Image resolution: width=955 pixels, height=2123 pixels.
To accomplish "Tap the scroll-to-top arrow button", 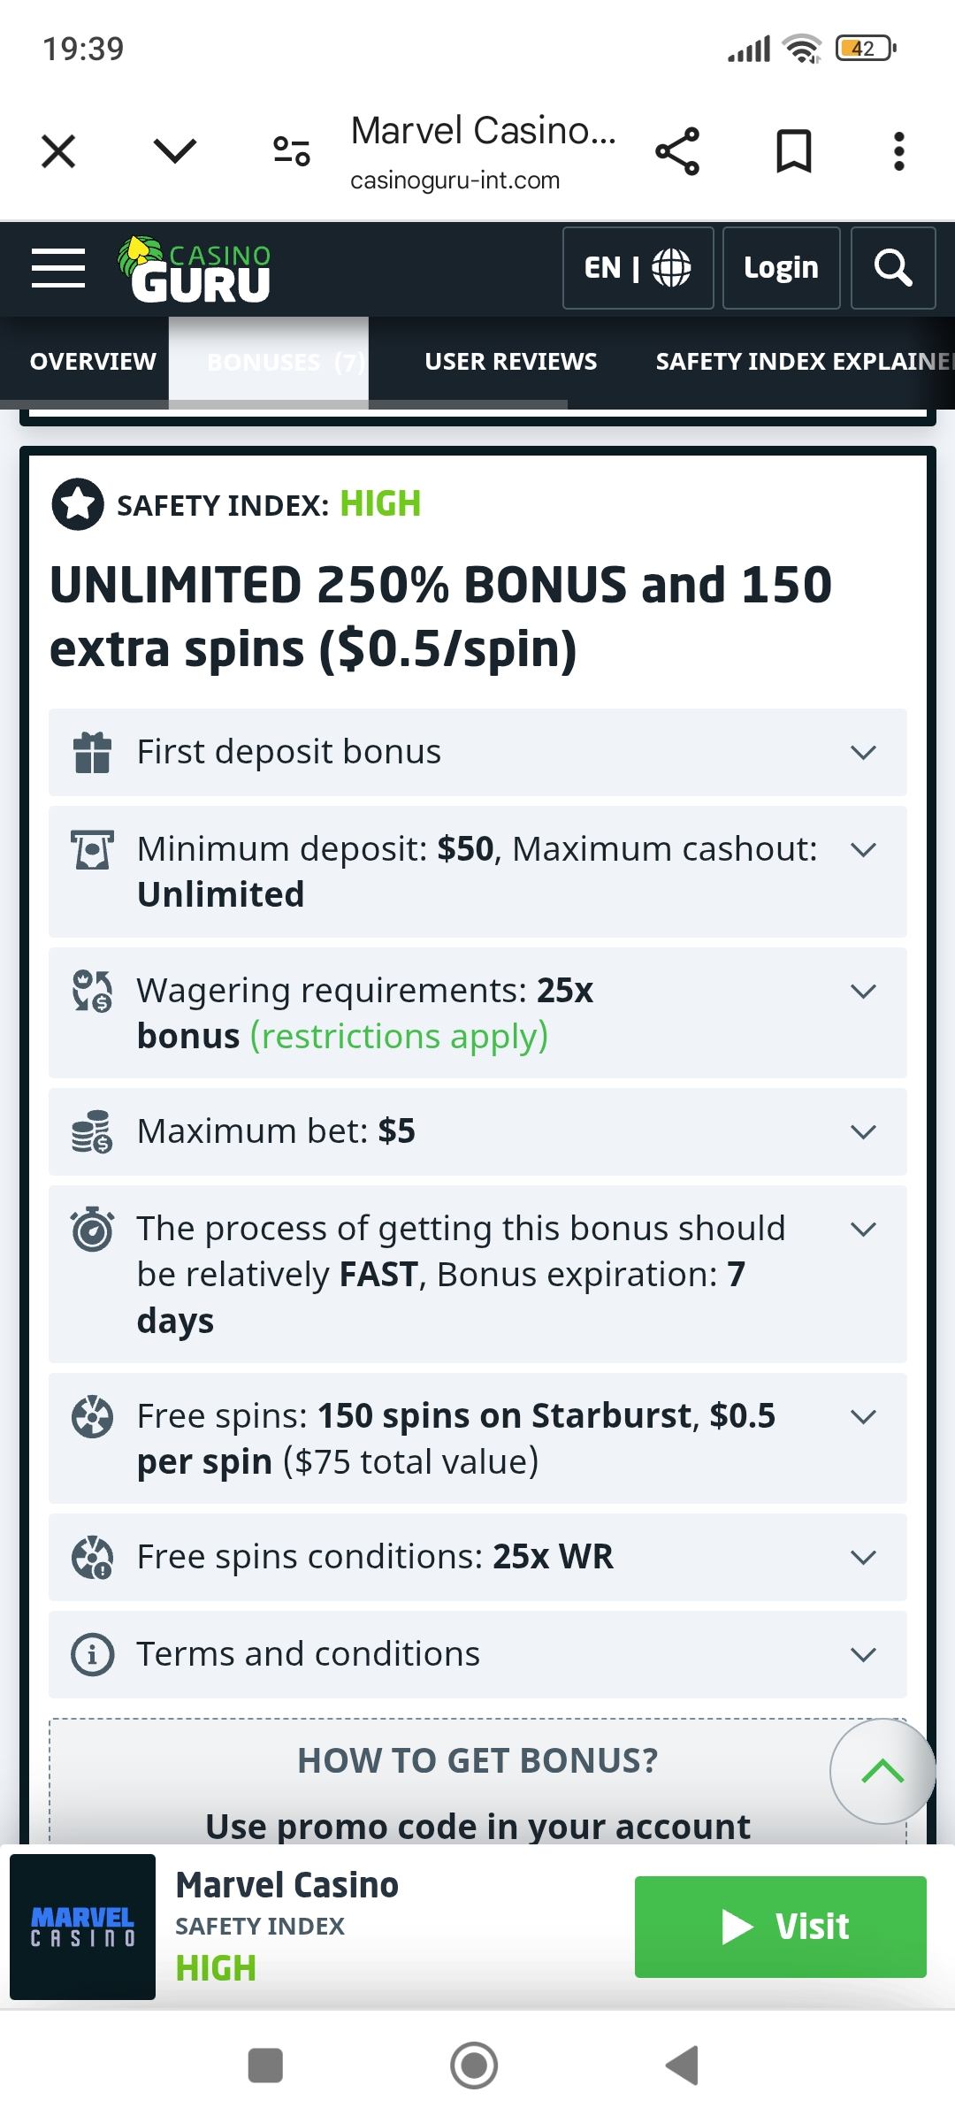I will 882,1771.
